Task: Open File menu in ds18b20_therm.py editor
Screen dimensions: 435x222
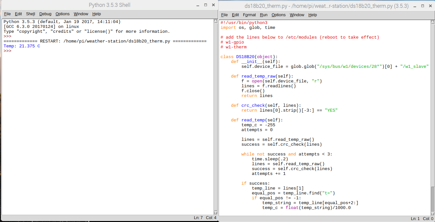Action: [224, 15]
